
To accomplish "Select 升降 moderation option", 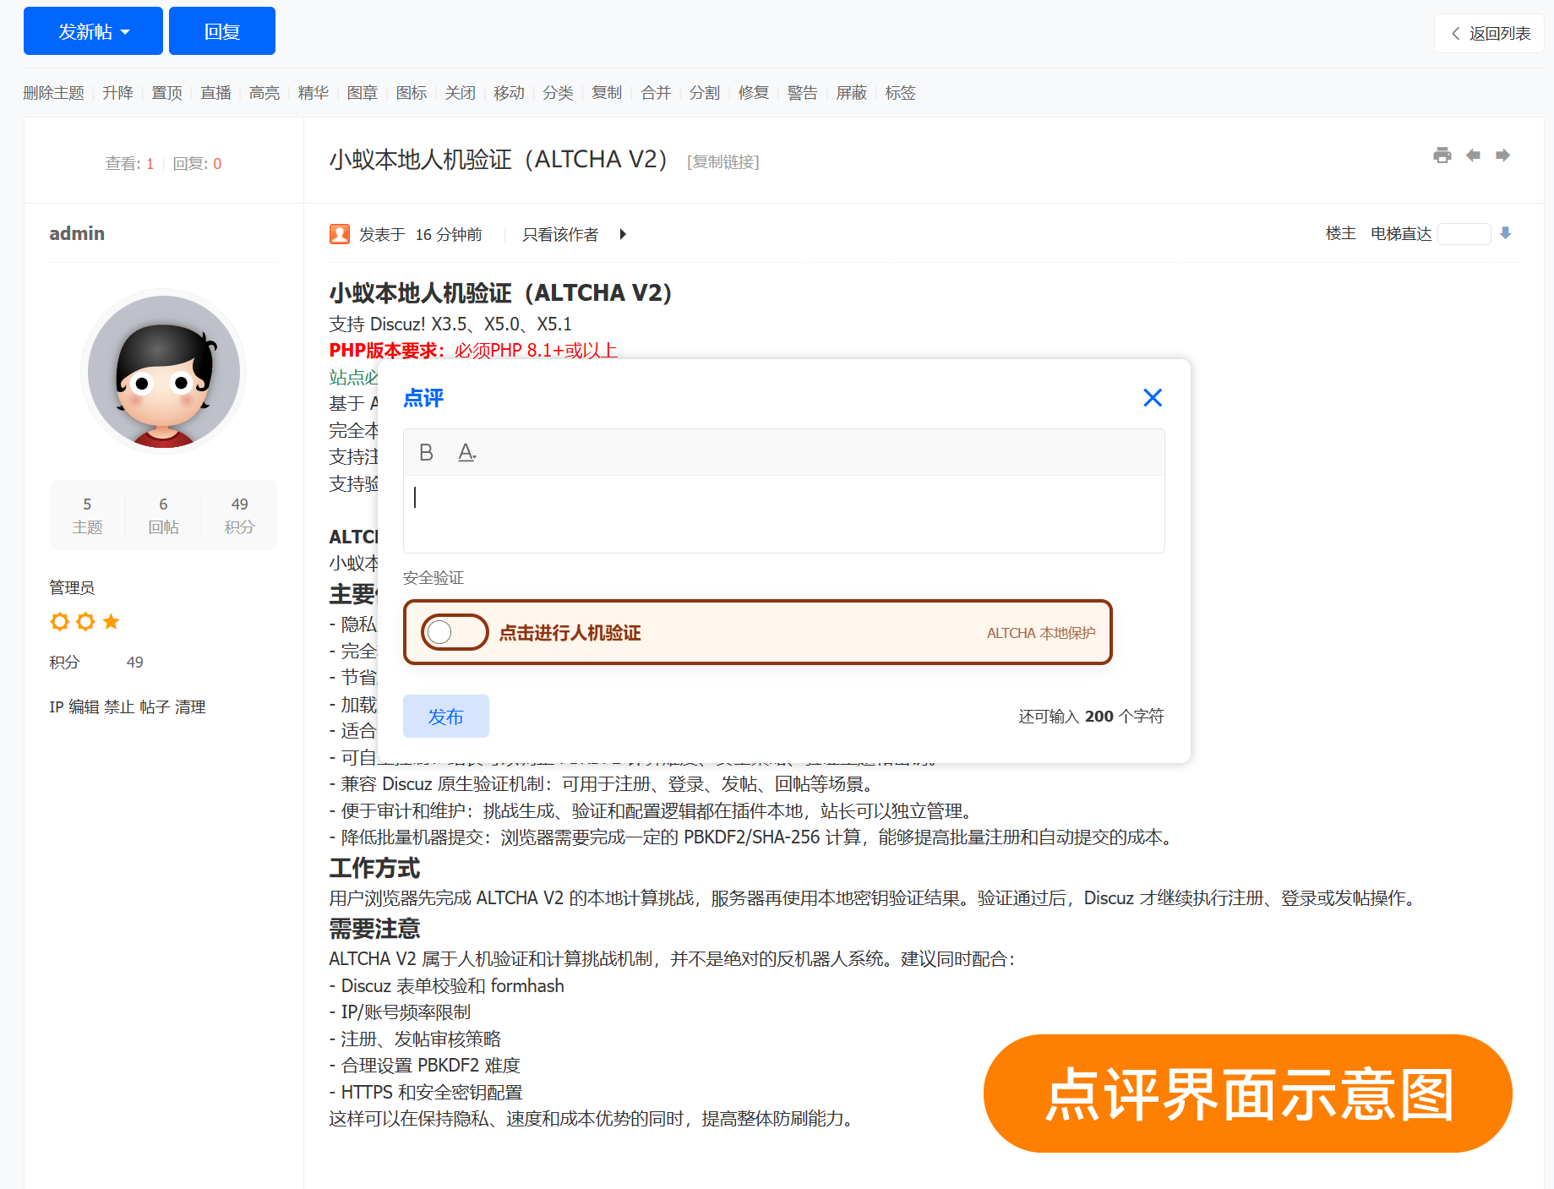I will pyautogui.click(x=117, y=93).
